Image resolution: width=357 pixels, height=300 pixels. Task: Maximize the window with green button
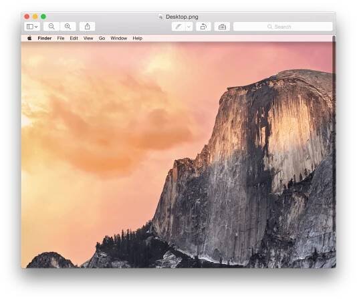click(x=43, y=17)
